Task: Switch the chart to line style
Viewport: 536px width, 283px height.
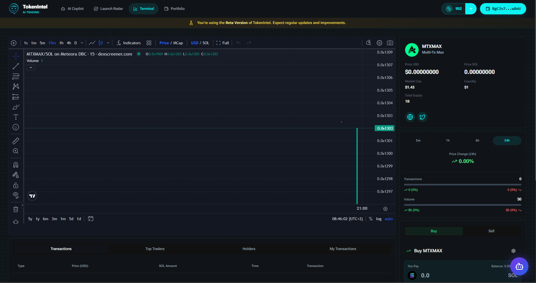Action: [92, 43]
